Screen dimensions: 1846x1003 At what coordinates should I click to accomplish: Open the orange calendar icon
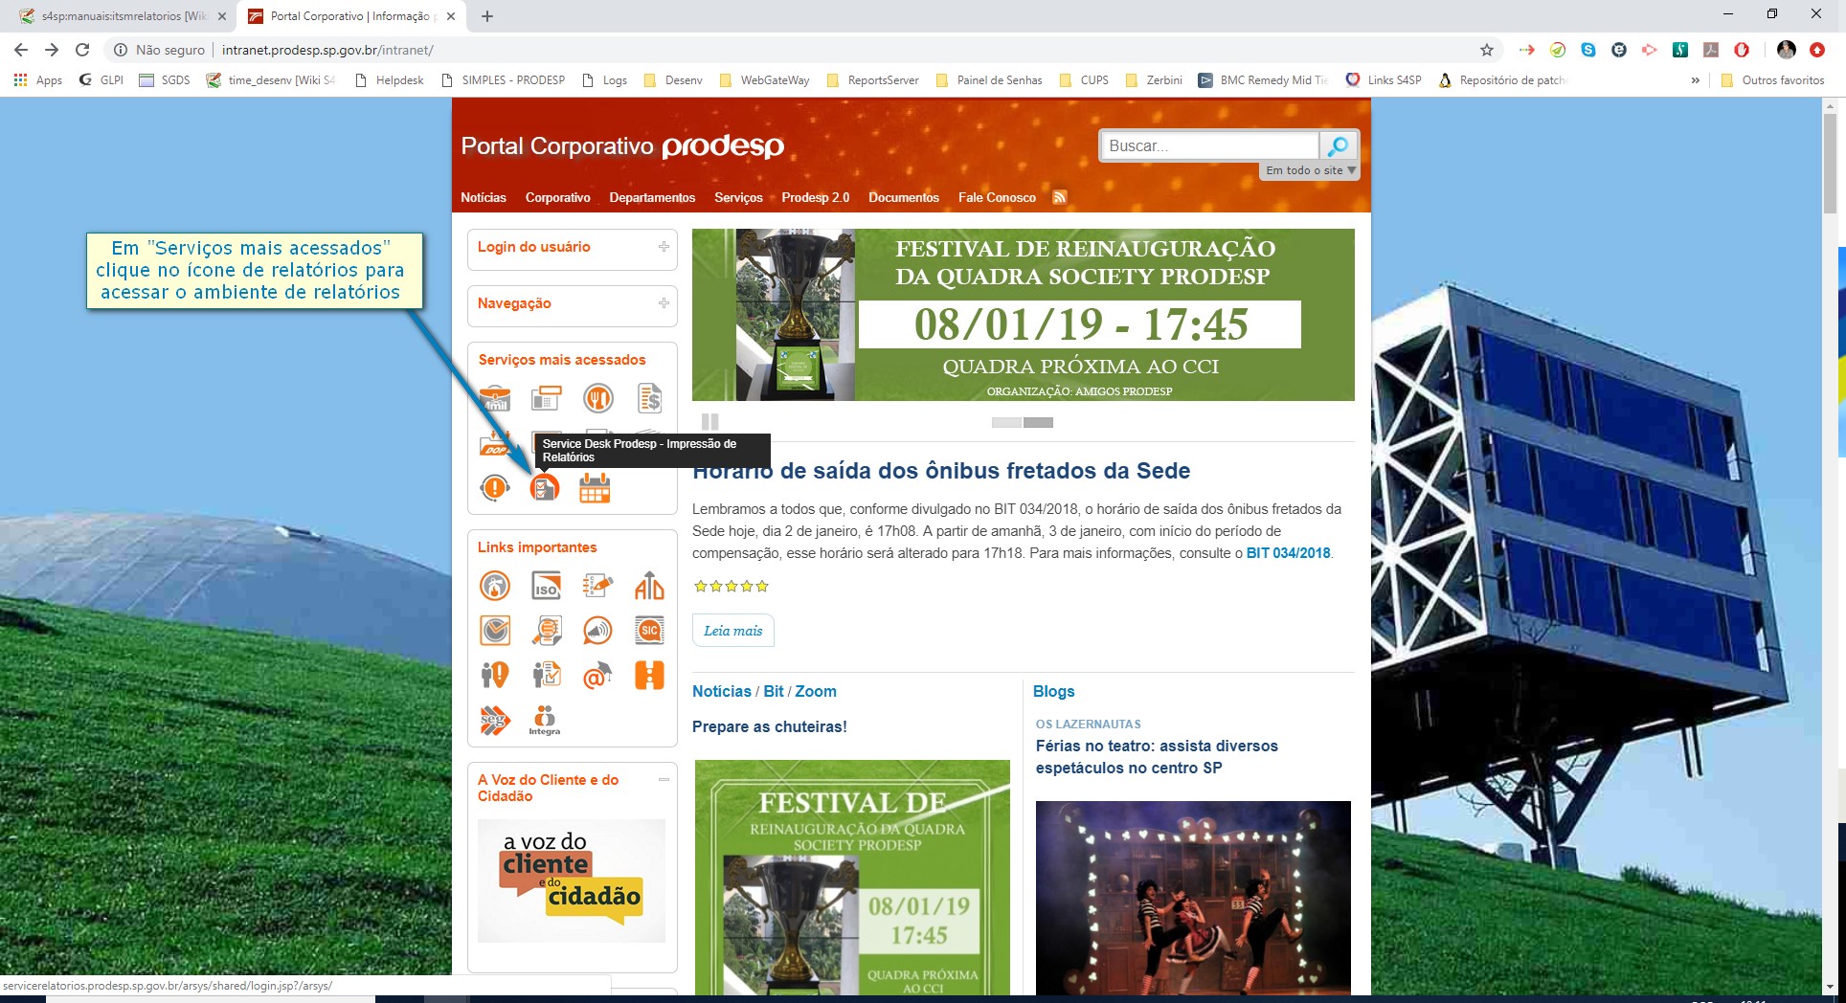[x=595, y=488]
